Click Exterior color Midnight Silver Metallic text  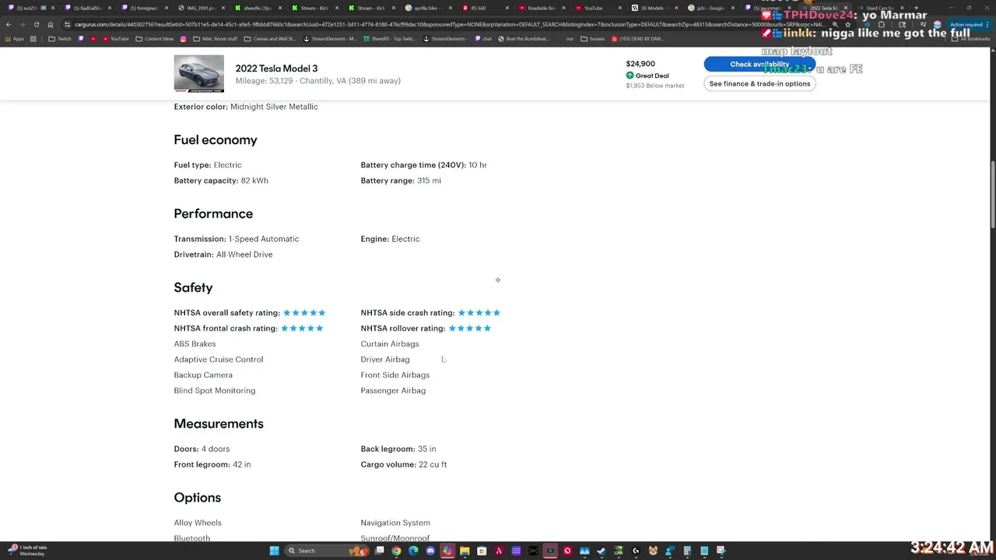tap(246, 107)
